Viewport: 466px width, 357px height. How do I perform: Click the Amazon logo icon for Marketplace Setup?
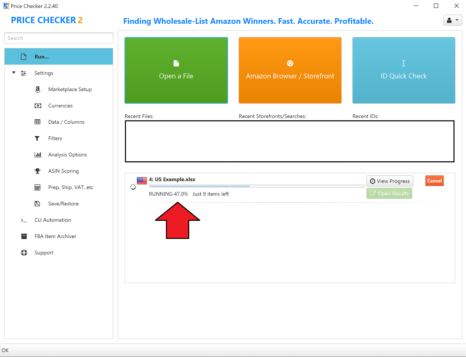[x=38, y=89]
